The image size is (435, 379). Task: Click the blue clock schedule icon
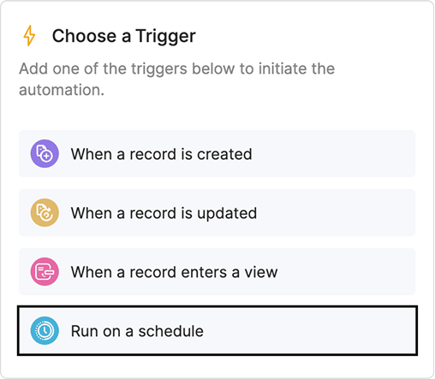45,330
